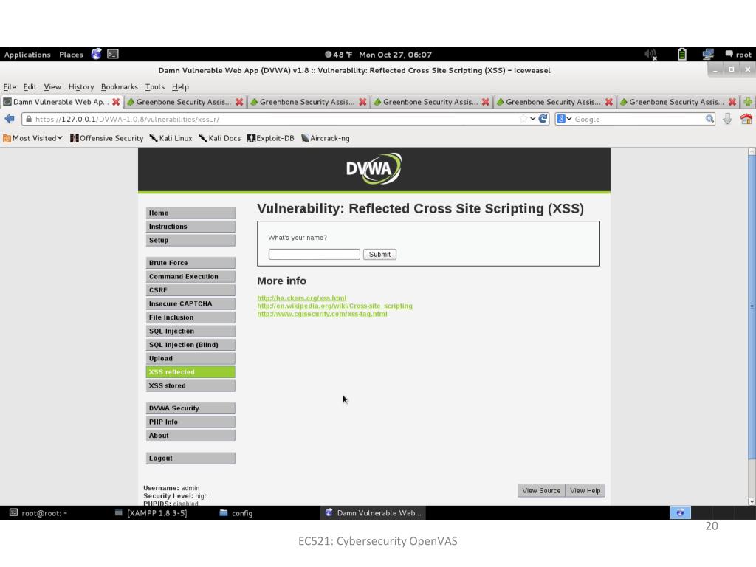Click the network connection icon in top panel
756x567 pixels.
point(708,55)
